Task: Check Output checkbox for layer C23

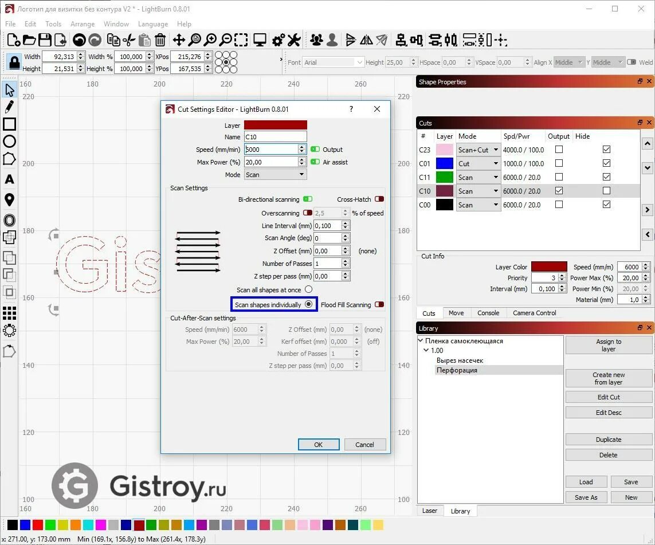Action: pos(559,149)
